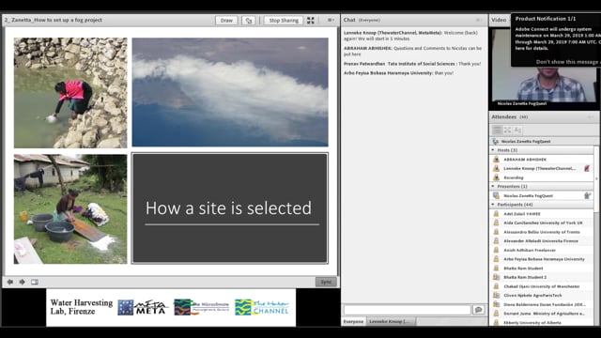Viewport: 601px width, 338px height.
Task: Stop Sharing the presentation
Action: pos(284,21)
